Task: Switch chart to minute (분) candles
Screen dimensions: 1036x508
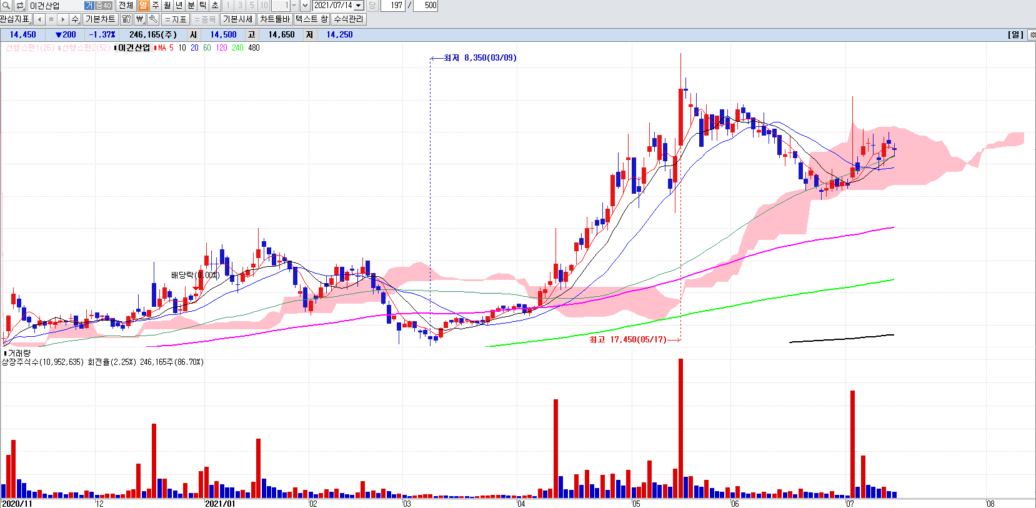Action: tap(191, 6)
